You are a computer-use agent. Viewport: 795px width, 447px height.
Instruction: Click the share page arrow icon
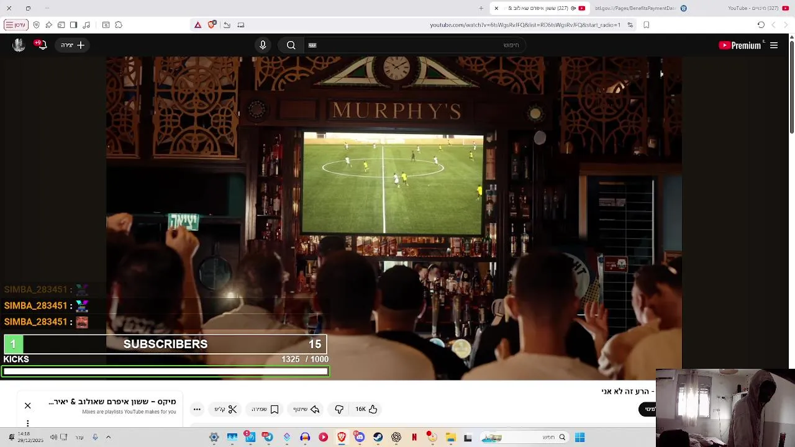point(227,25)
